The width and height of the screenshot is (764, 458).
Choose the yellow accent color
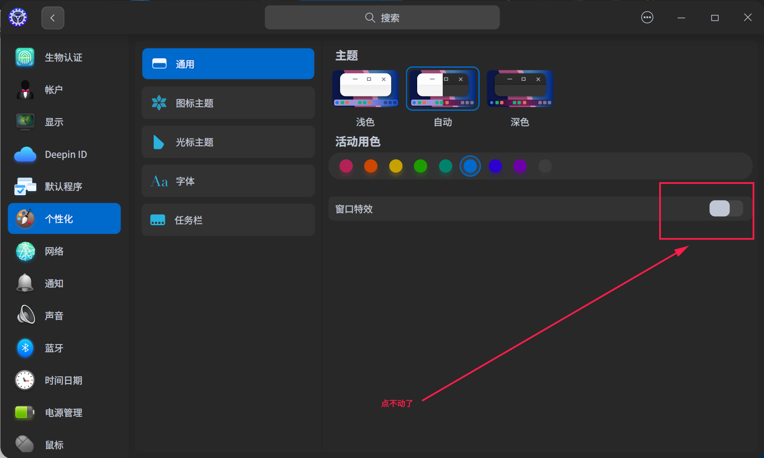[396, 166]
